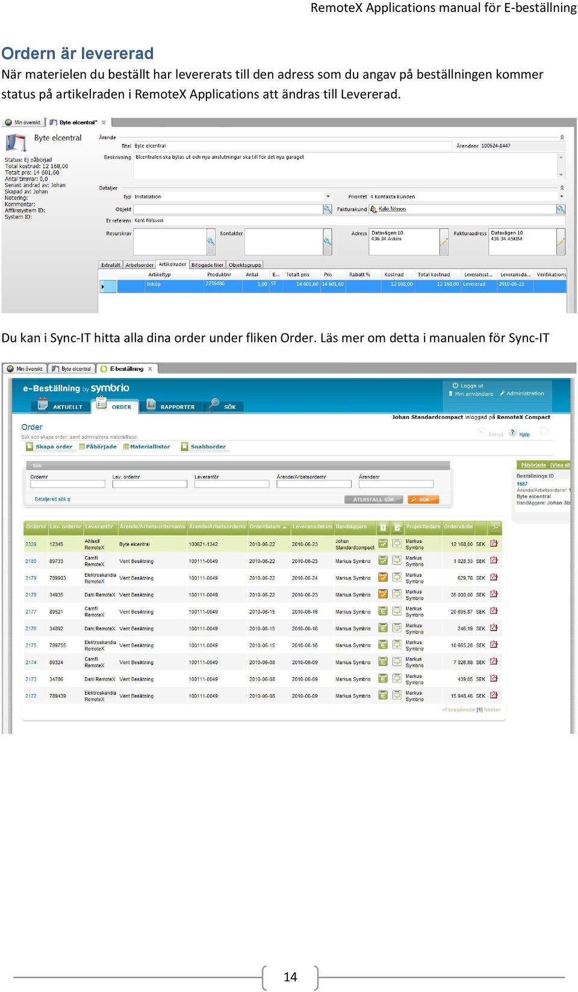578x992 pixels.
Task: Click Logga ut link
Action: tap(468, 386)
